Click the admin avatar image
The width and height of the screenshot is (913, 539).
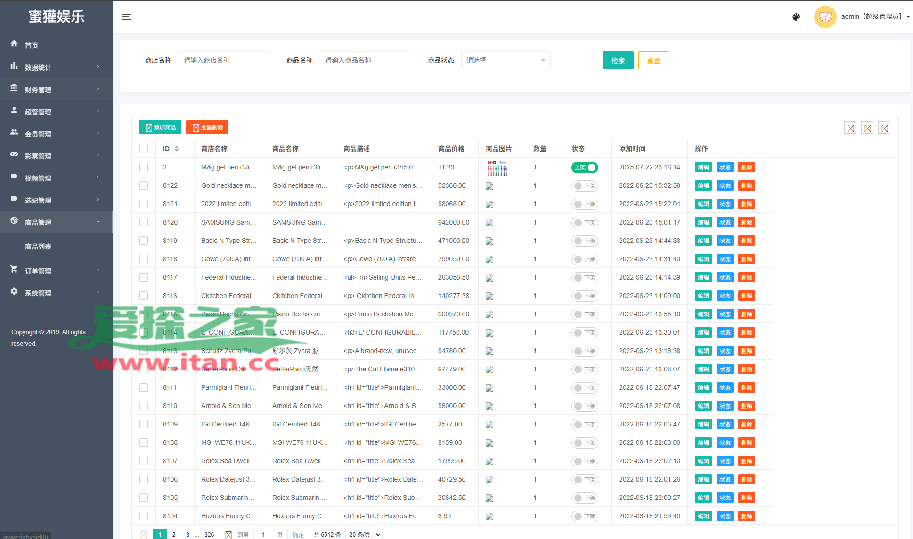[825, 17]
